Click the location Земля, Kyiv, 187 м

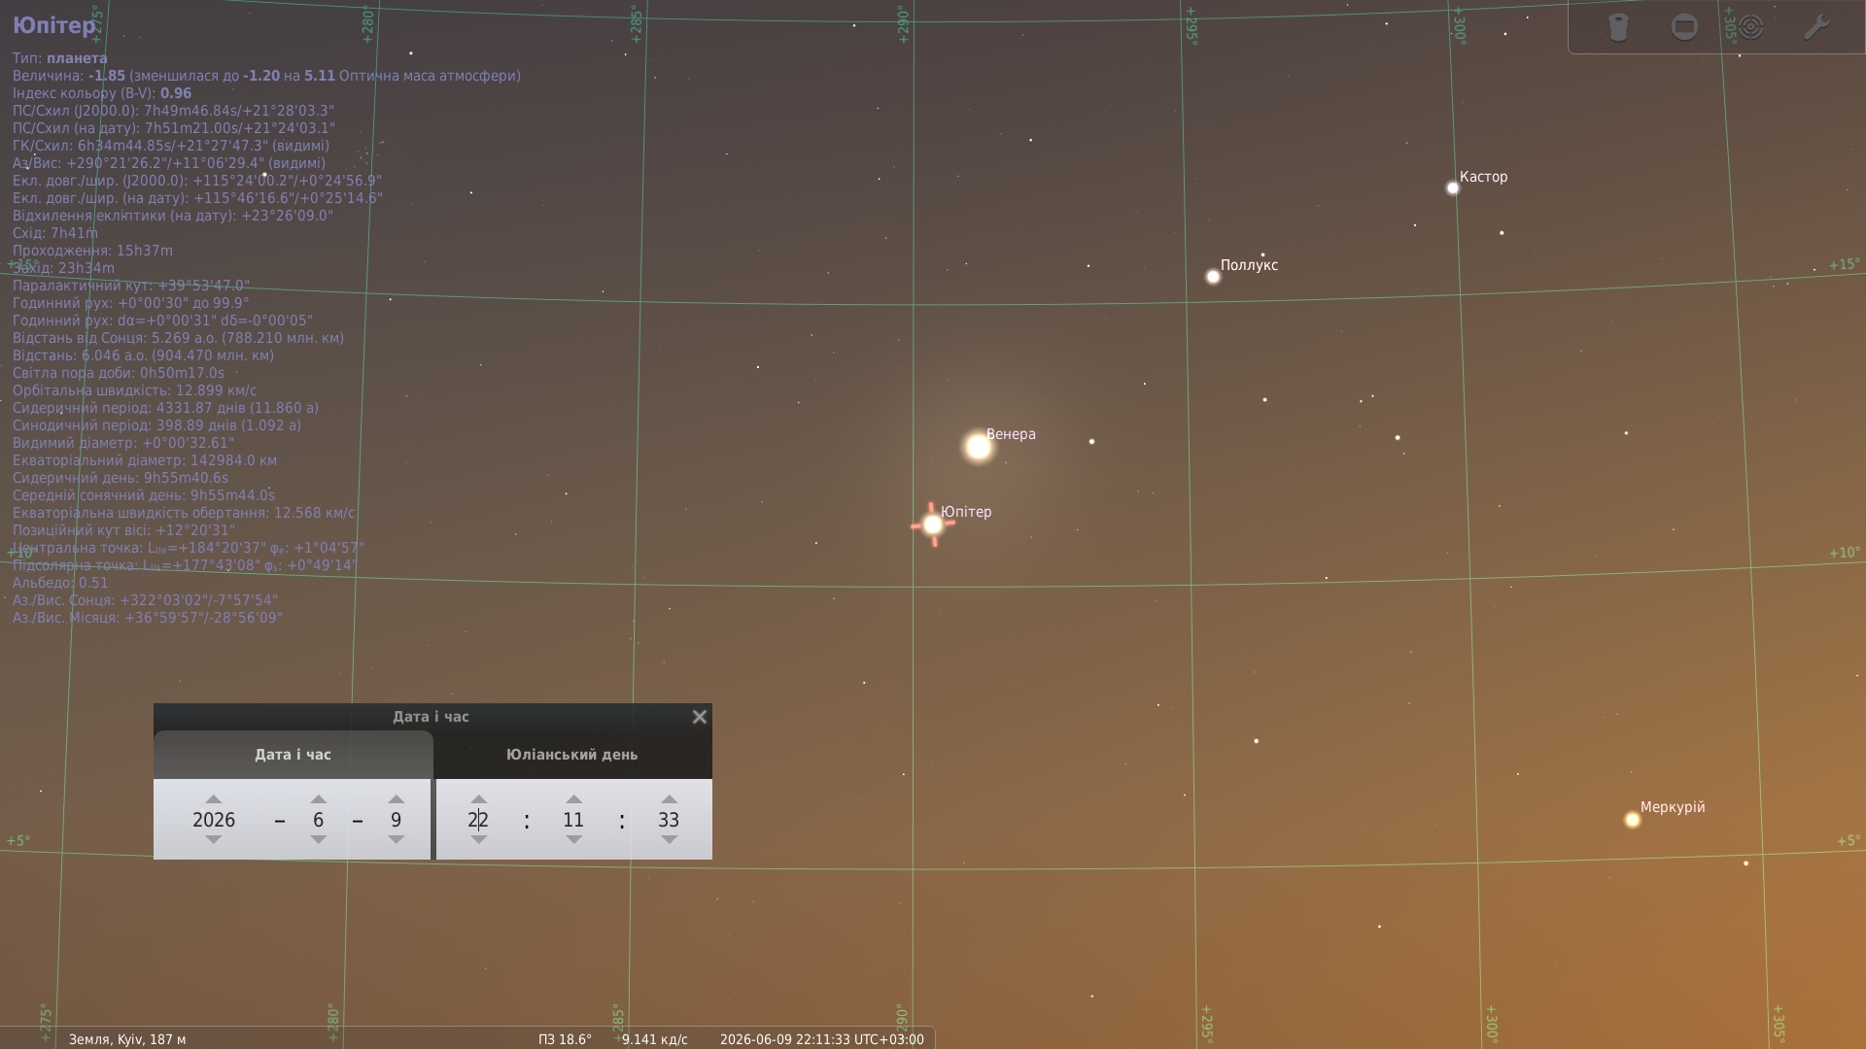click(127, 1039)
